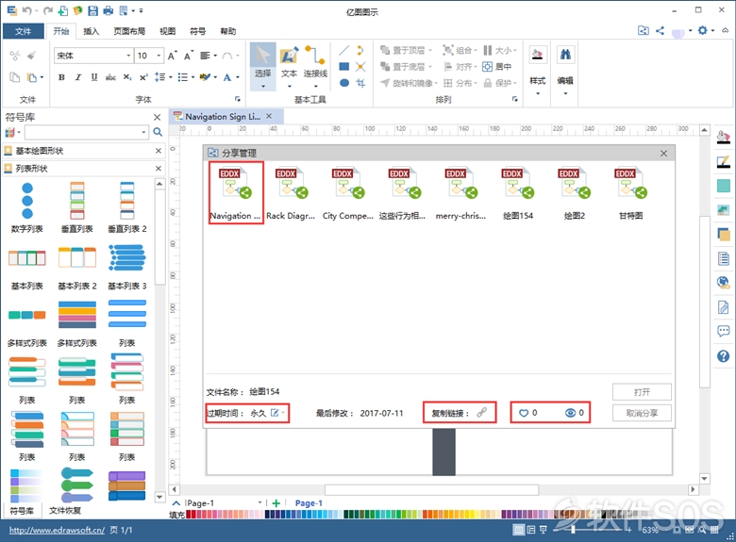The width and height of the screenshot is (736, 542).
Task: Apply strikethrough formatting
Action: coord(110,77)
